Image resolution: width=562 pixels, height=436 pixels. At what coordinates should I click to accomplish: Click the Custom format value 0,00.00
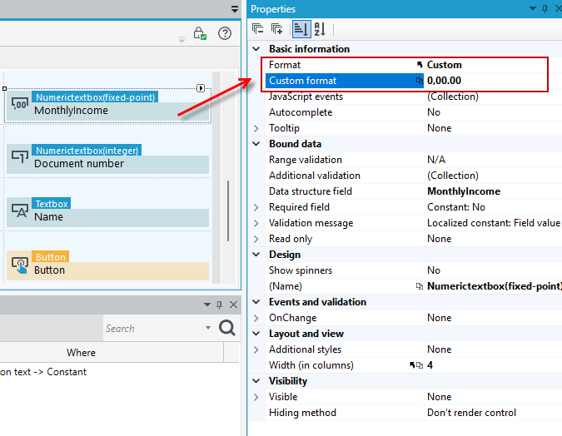pos(444,81)
